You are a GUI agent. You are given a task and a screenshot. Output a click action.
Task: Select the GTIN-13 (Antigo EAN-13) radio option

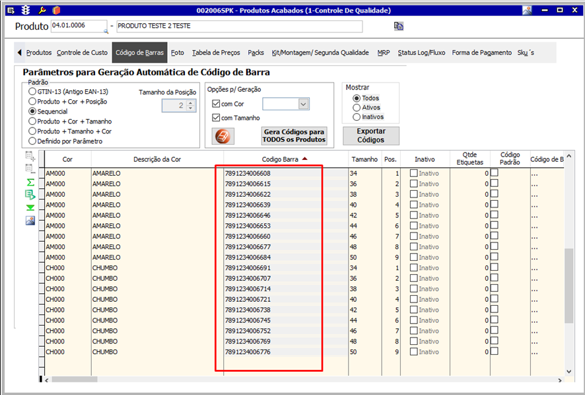point(32,92)
